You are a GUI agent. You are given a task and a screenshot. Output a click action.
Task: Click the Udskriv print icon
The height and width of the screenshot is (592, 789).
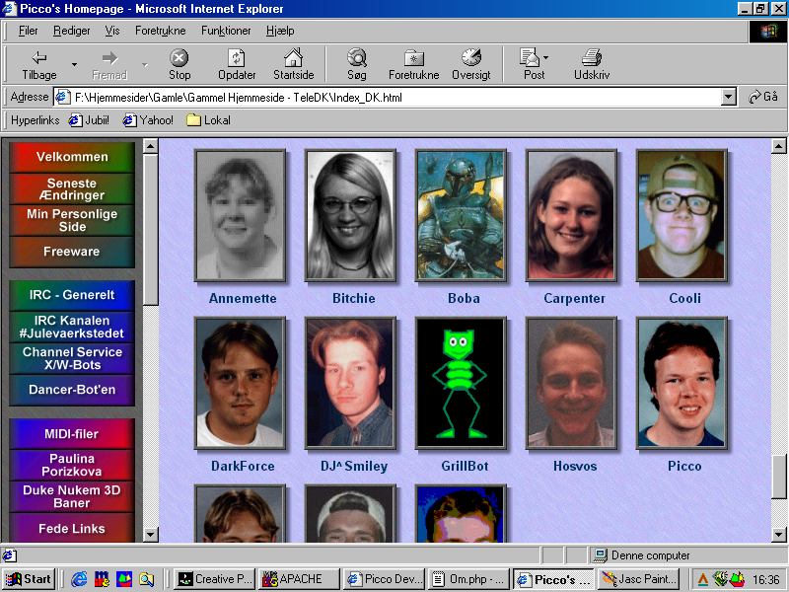pyautogui.click(x=591, y=58)
